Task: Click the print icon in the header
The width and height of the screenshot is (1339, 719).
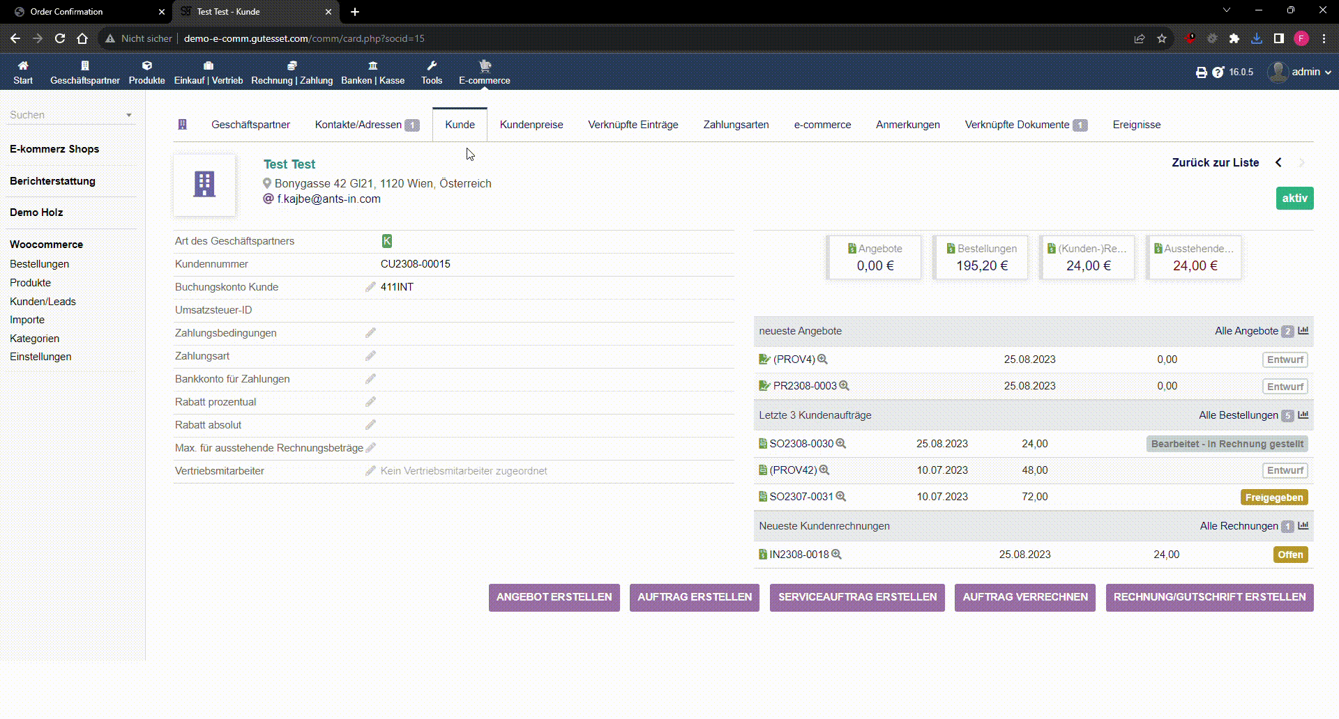Action: coord(1202,72)
